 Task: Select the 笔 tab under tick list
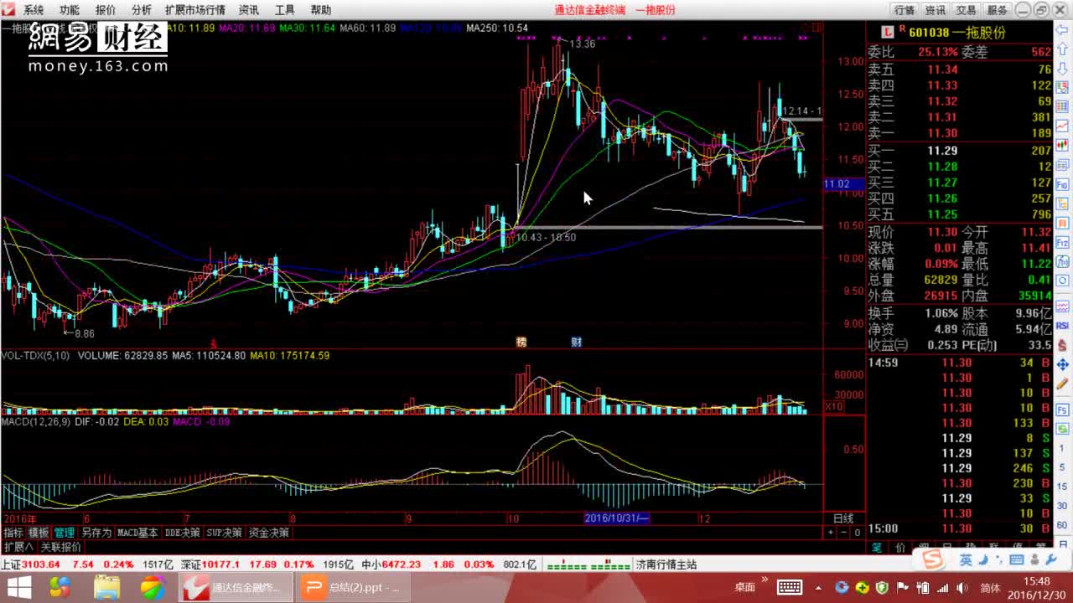pyautogui.click(x=877, y=547)
